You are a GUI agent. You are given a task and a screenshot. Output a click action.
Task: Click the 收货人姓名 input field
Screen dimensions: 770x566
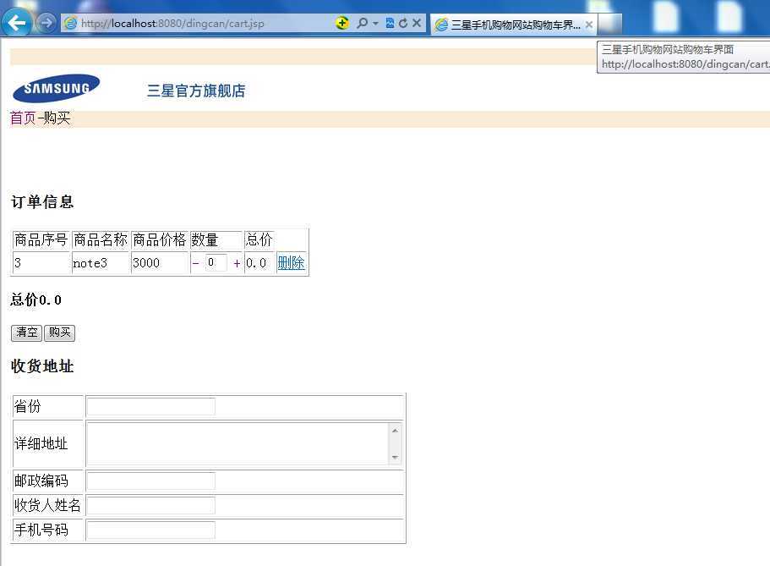point(150,506)
